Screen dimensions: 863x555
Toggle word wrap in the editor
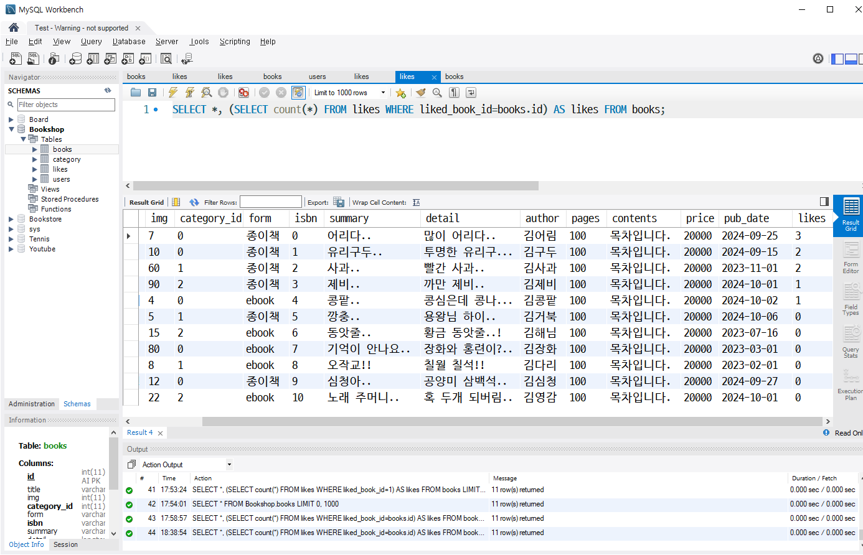click(x=471, y=93)
